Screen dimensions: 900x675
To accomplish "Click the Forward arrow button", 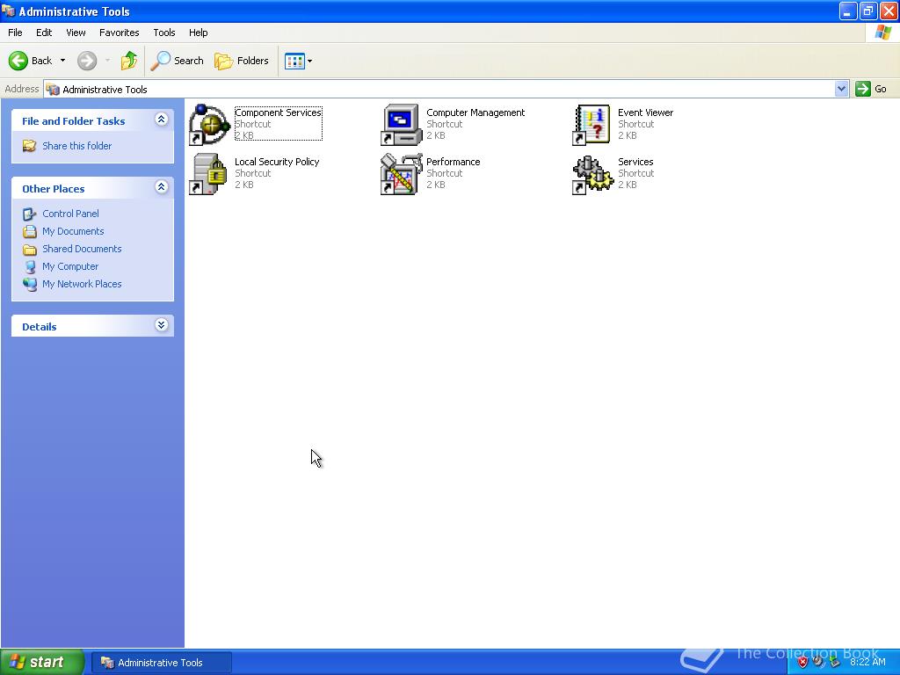I will coord(87,61).
